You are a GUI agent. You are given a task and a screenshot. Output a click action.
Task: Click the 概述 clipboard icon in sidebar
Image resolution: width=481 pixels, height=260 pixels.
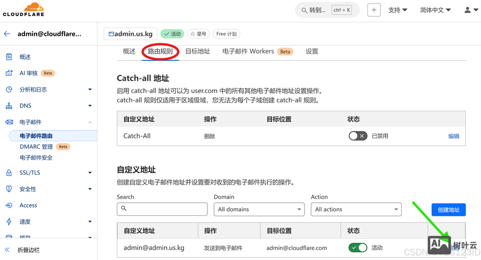click(9, 57)
